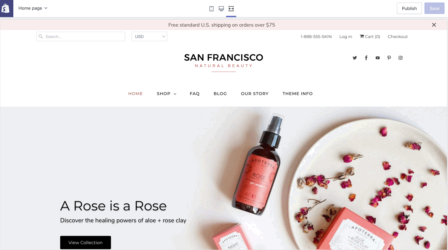The image size is (448, 250).
Task: Dismiss the free shipping announcement bar
Action: [434, 25]
